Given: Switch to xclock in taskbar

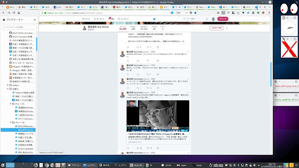Looking at the screenshot, I should 166,165.
